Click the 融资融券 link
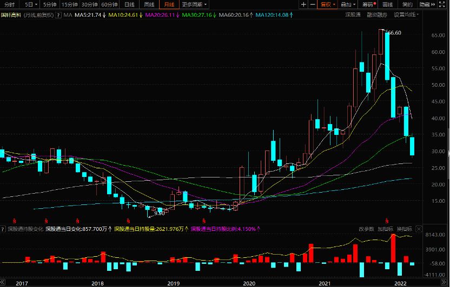This screenshot has height=287, width=450. [377, 15]
